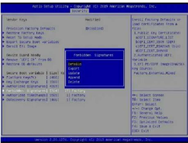
Task: Click size 1466 in OsRecovery Signatures row
Action: [53, 100]
